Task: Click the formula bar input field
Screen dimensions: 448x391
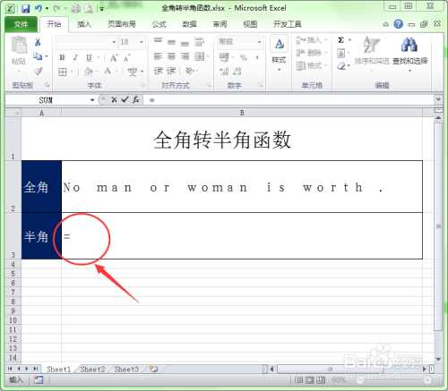Action: (x=289, y=100)
